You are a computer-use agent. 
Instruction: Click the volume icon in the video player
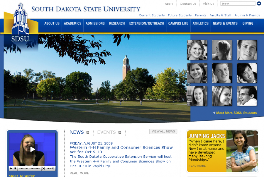pos(48,168)
